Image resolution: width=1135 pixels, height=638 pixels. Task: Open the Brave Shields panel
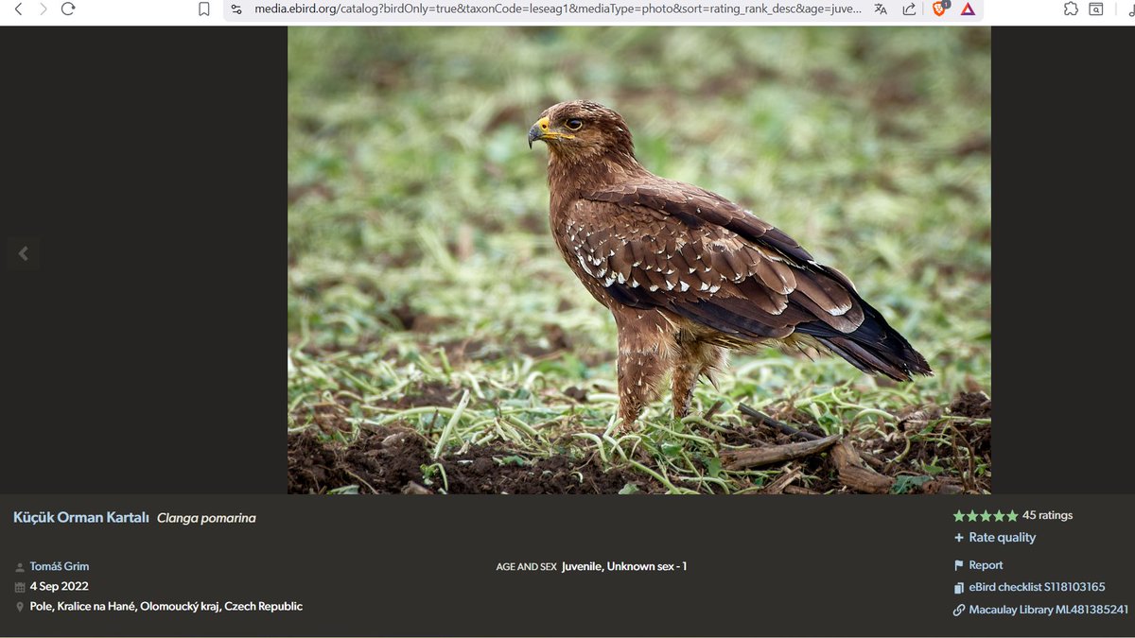click(940, 9)
